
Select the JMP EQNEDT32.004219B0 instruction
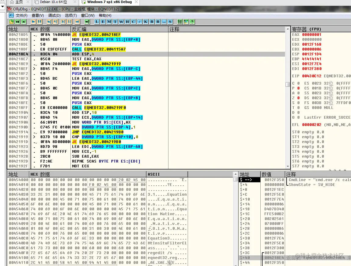[97, 132]
